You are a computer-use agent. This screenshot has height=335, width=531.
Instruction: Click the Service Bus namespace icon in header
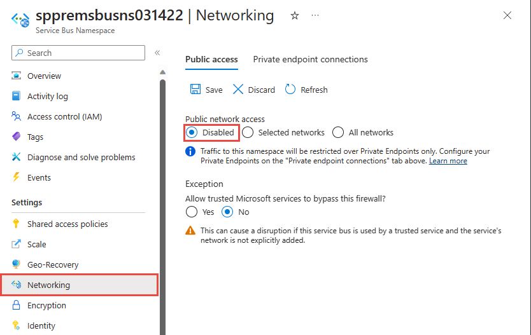[20, 20]
